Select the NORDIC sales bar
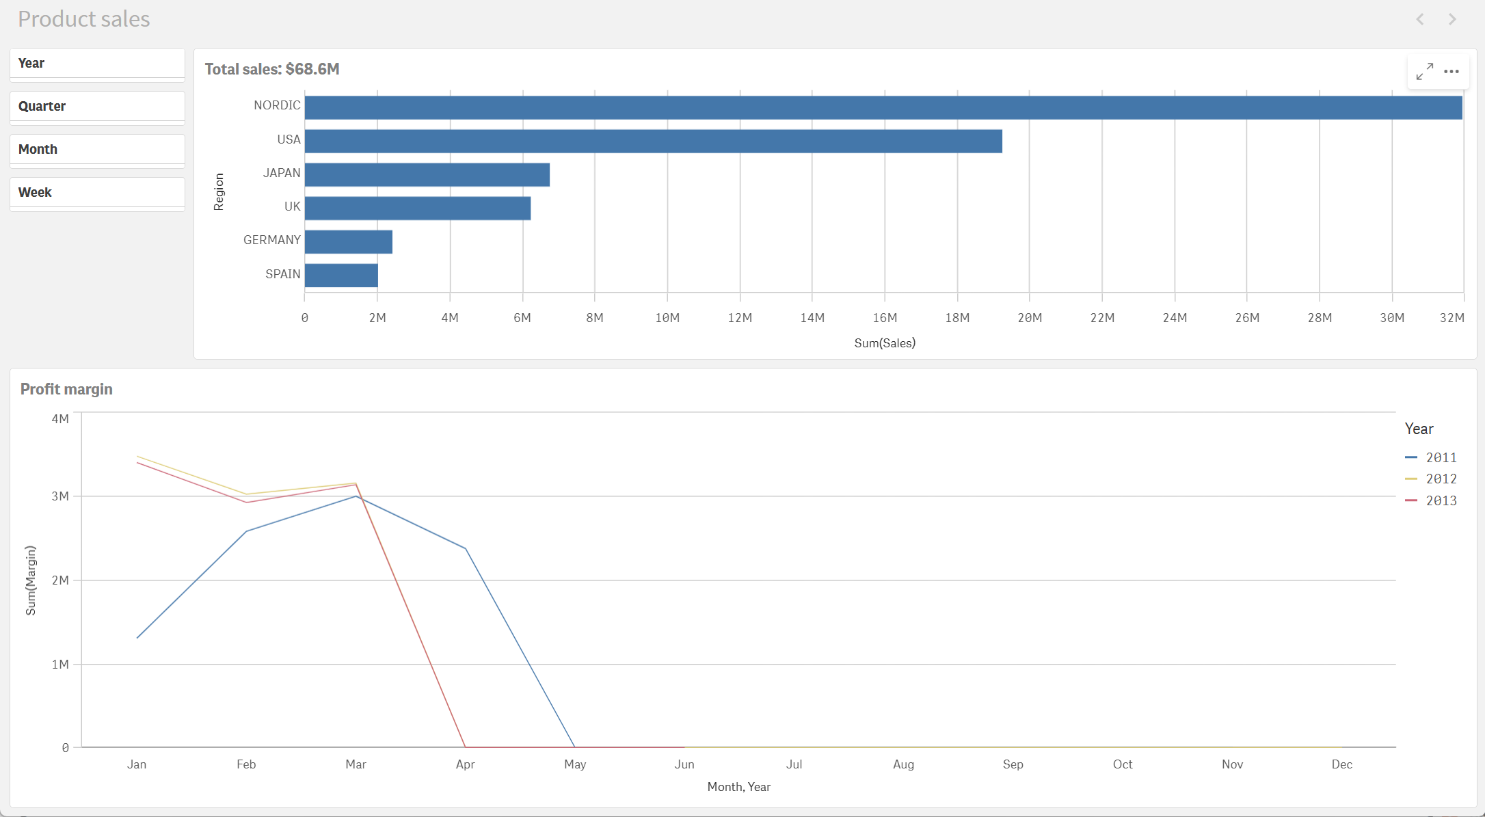The height and width of the screenshot is (817, 1485). [x=882, y=107]
